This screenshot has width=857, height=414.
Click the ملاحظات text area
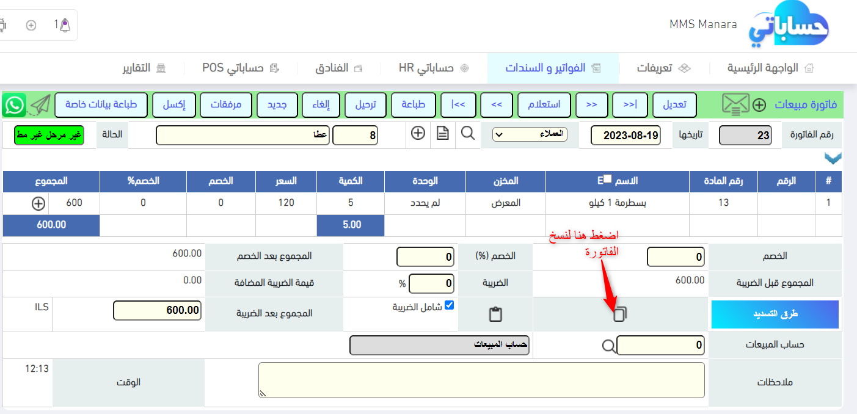(481, 380)
